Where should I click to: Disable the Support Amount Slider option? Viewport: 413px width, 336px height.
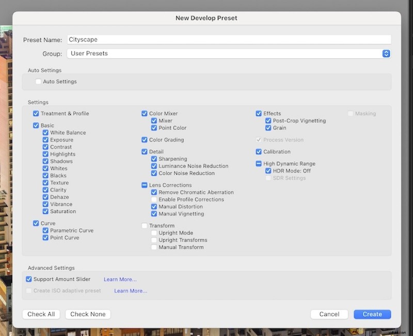[x=28, y=279]
